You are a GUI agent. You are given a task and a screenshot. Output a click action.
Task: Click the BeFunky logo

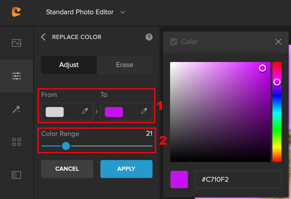pyautogui.click(x=16, y=12)
